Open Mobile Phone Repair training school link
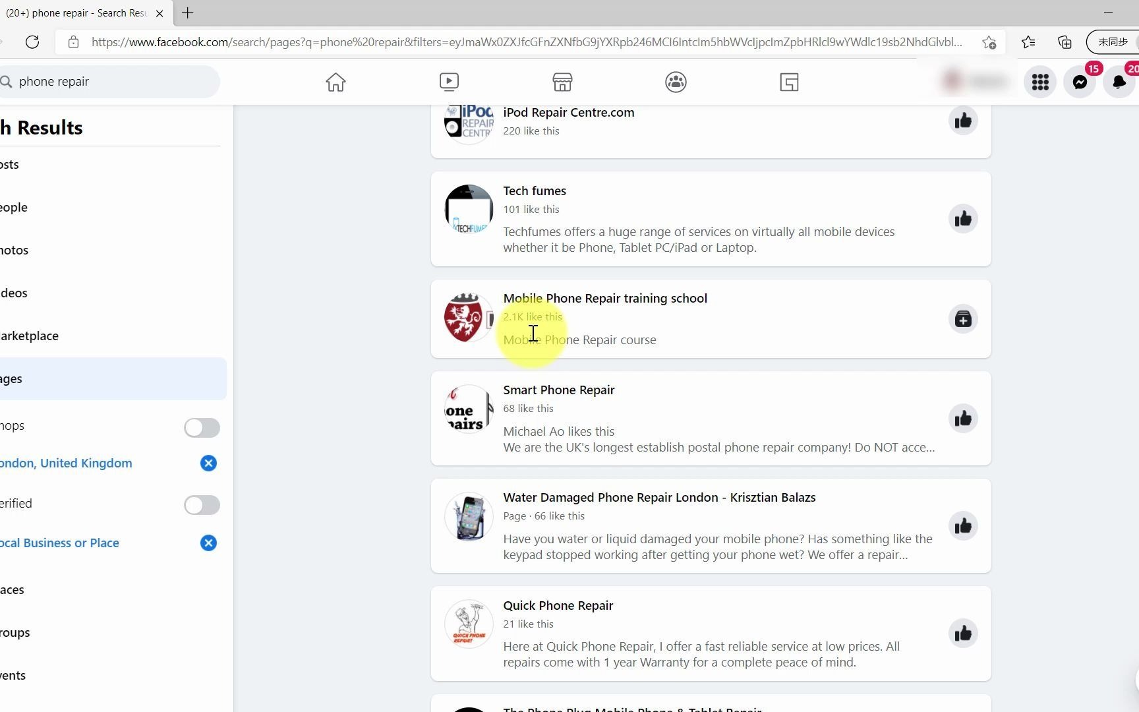The height and width of the screenshot is (712, 1139). [605, 299]
